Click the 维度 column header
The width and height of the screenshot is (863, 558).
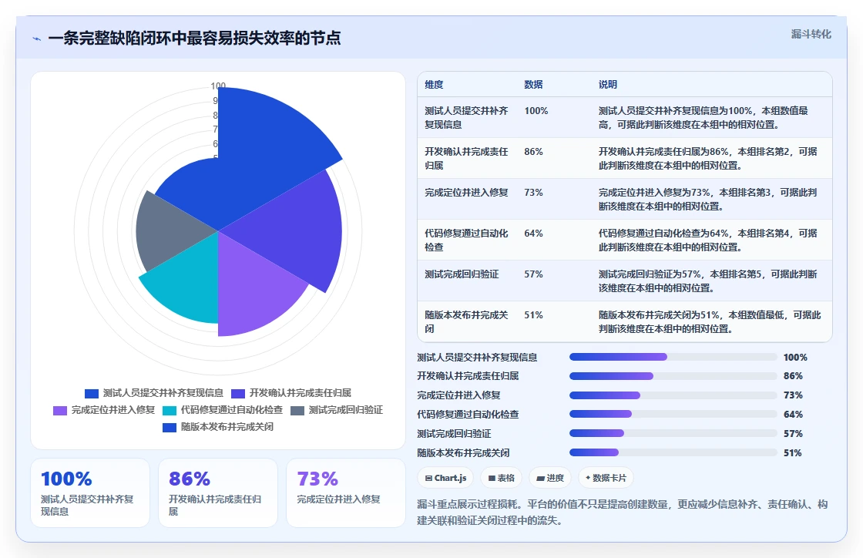(x=434, y=85)
